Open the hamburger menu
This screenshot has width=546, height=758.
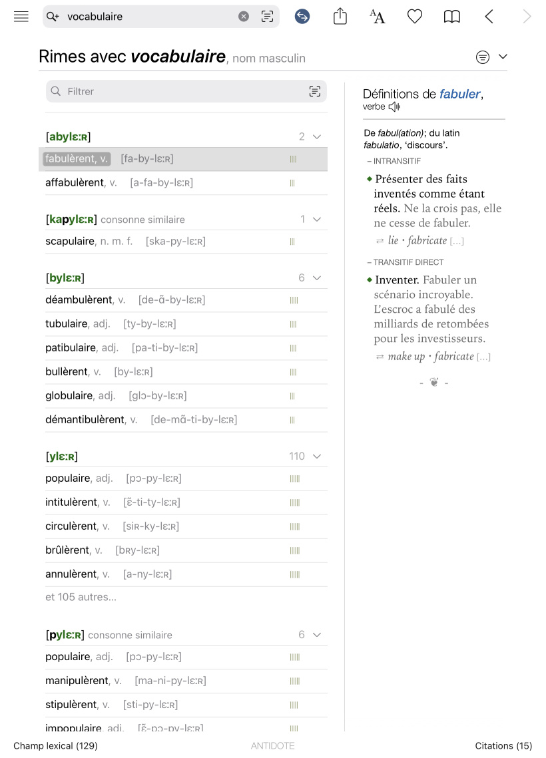tap(21, 17)
